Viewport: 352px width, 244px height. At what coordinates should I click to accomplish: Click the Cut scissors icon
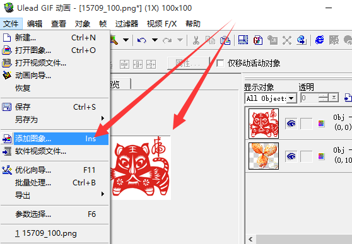(x=196, y=40)
